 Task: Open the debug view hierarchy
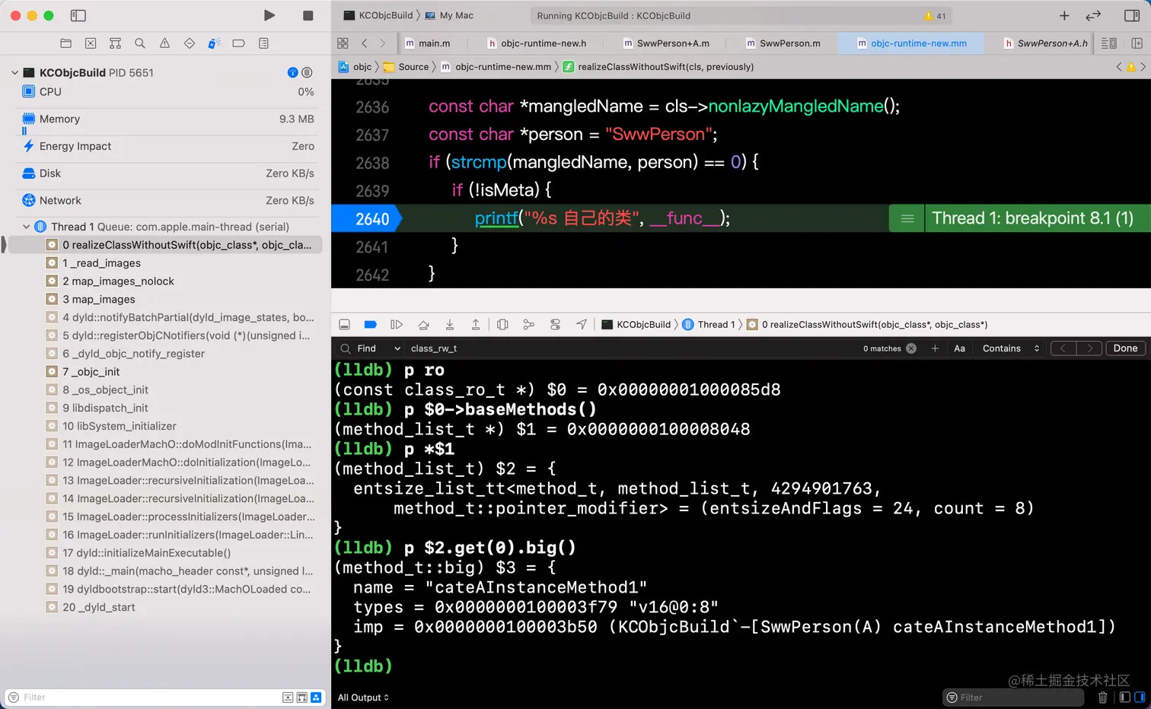[x=502, y=325]
